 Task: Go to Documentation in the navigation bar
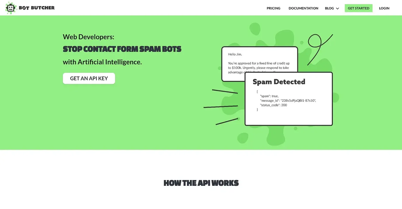click(x=303, y=8)
